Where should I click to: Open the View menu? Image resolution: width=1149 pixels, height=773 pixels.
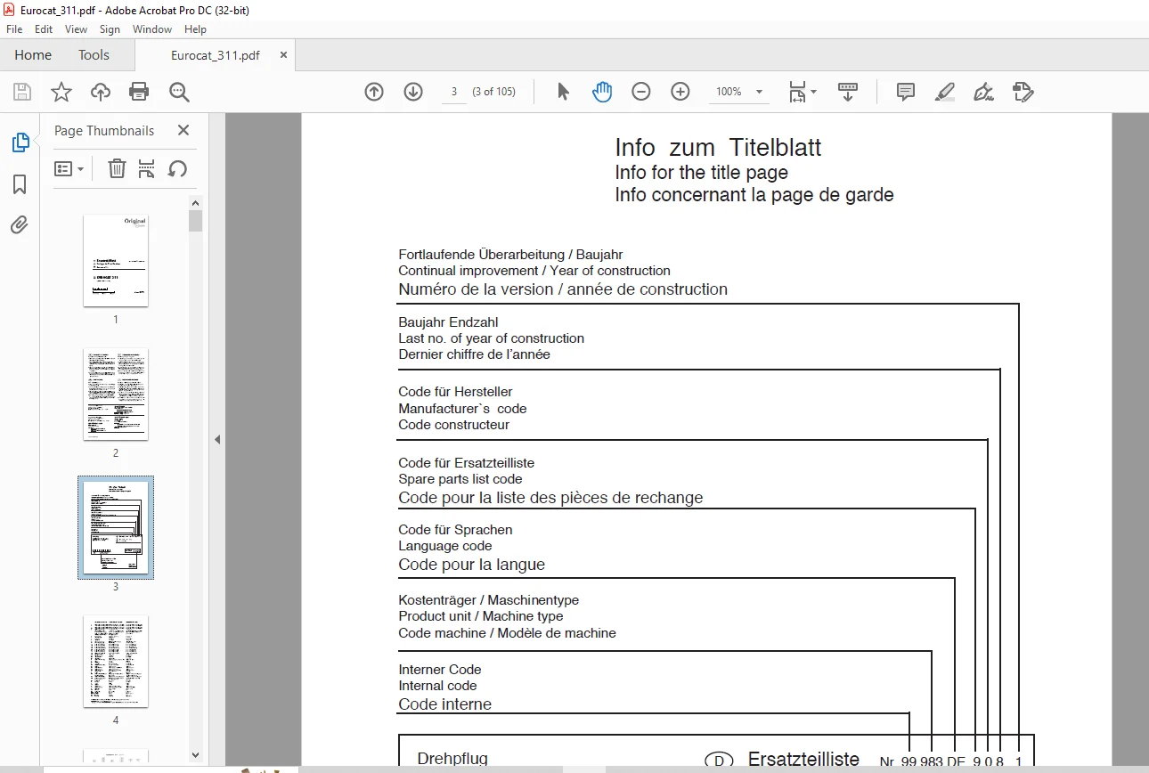coord(76,29)
